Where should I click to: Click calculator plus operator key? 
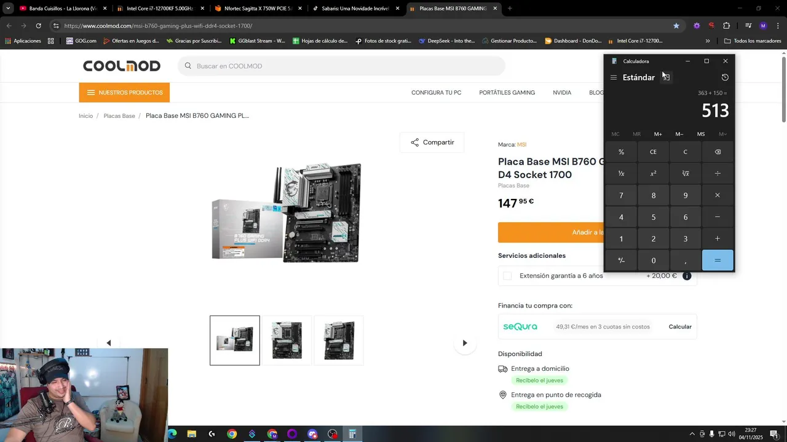718,239
